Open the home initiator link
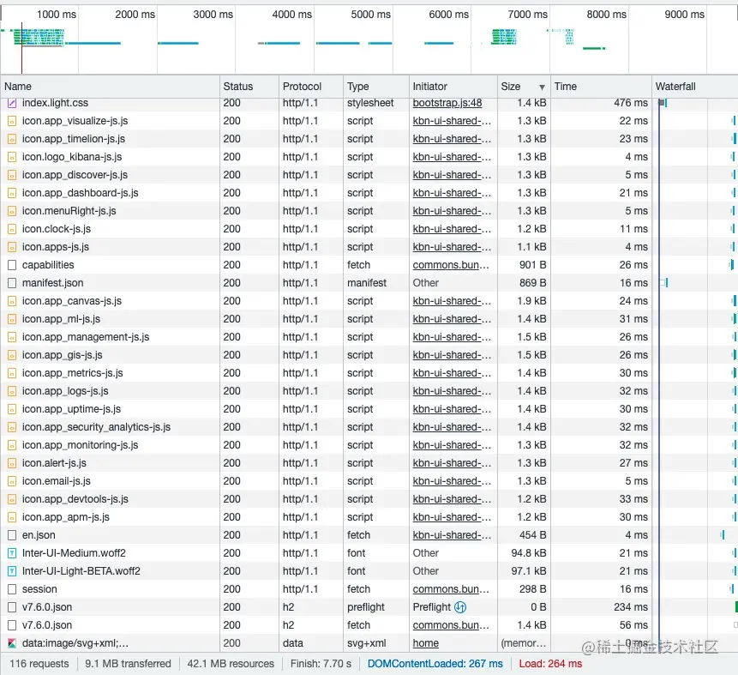The height and width of the screenshot is (675, 738). [425, 643]
